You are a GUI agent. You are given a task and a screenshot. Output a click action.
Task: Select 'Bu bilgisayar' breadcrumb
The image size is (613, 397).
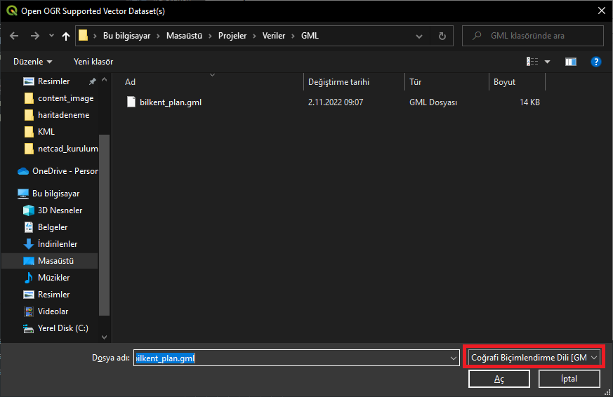coord(126,36)
